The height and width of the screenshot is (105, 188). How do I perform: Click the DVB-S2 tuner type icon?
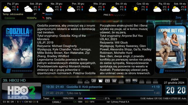[x=128, y=81]
